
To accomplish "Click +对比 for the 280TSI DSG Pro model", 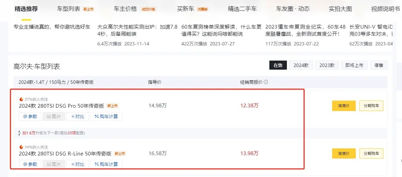I will pyautogui.click(x=77, y=116).
